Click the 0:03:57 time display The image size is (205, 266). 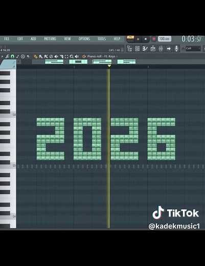[x=192, y=39]
